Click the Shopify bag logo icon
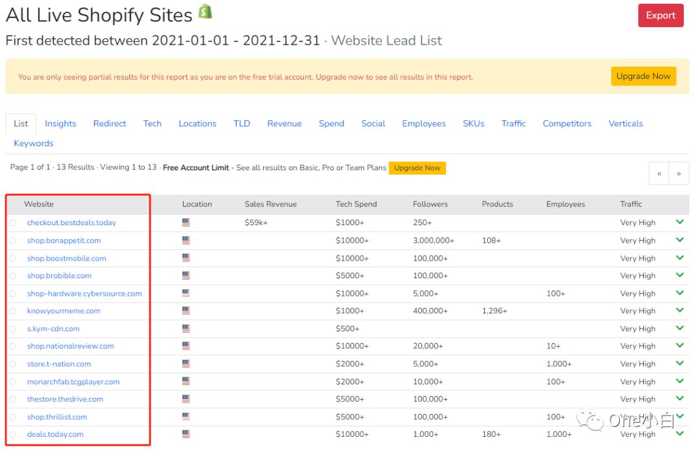 coord(206,12)
